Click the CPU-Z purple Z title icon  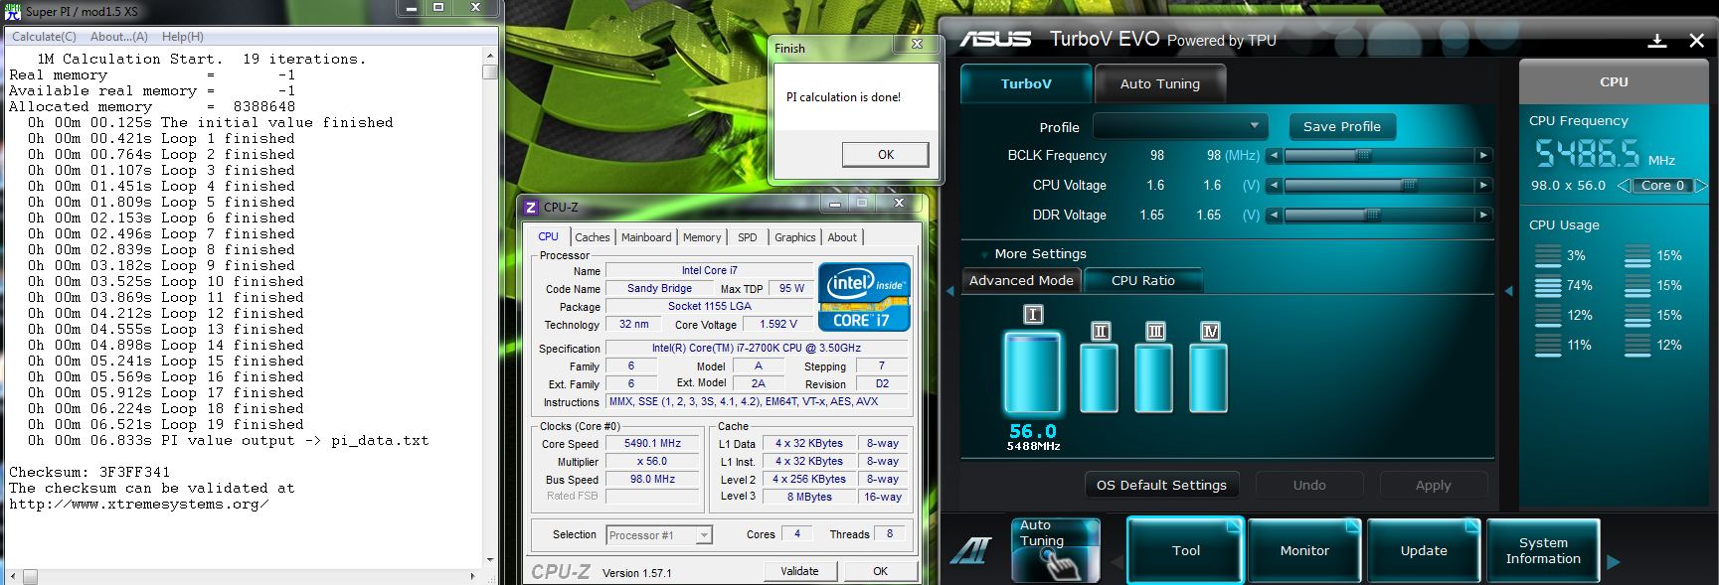coord(531,207)
